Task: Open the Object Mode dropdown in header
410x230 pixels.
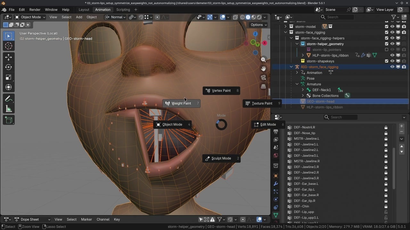Action: [x=31, y=17]
